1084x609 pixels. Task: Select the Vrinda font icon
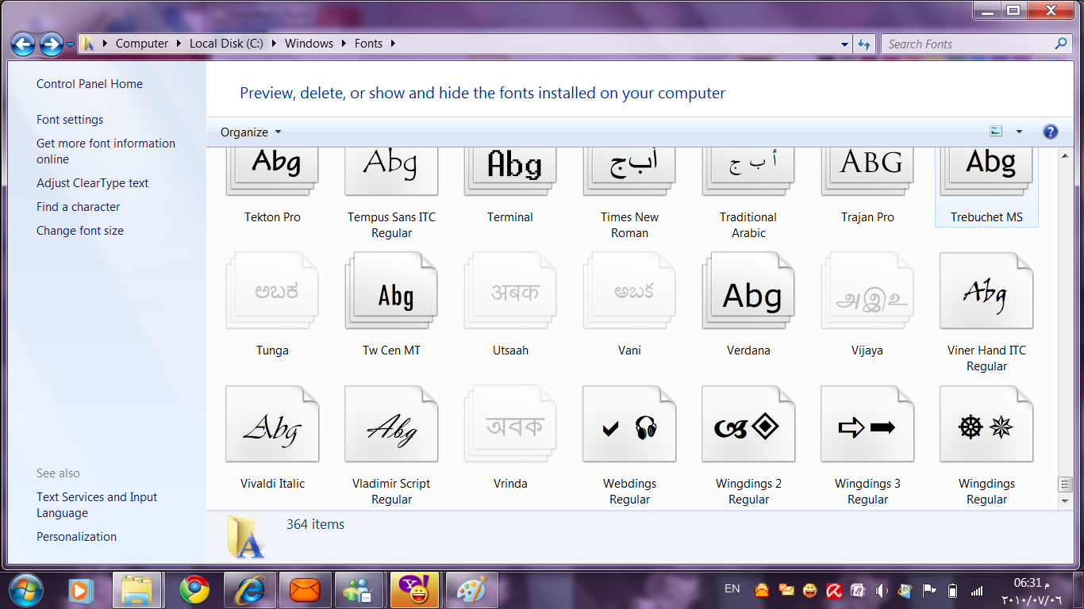click(510, 424)
